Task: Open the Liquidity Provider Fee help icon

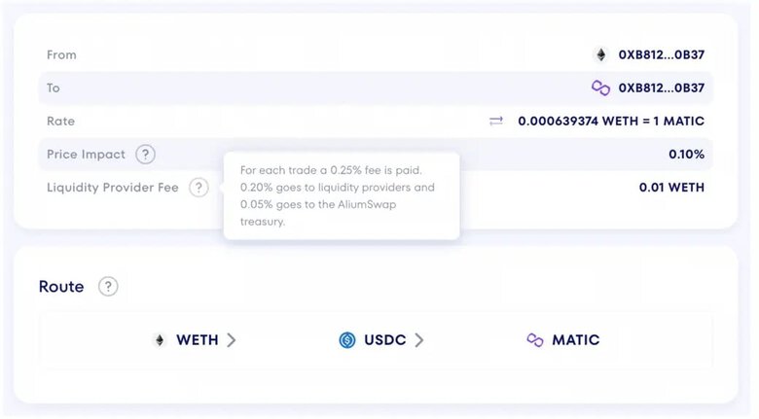Action: click(199, 188)
